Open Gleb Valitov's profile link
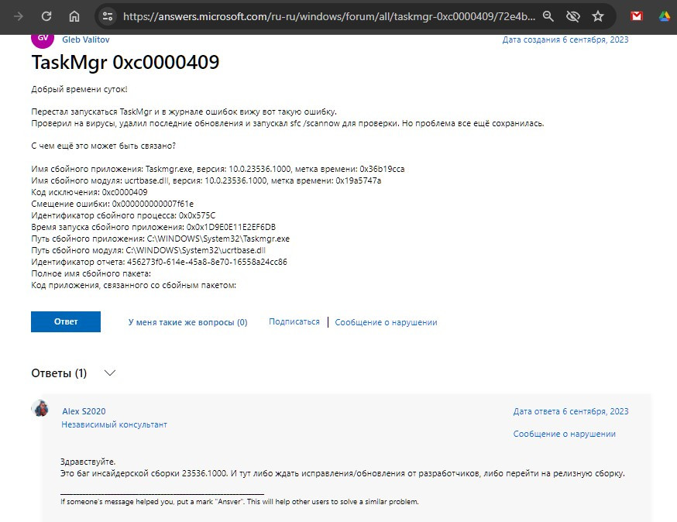Image resolution: width=677 pixels, height=522 pixels. click(x=87, y=39)
